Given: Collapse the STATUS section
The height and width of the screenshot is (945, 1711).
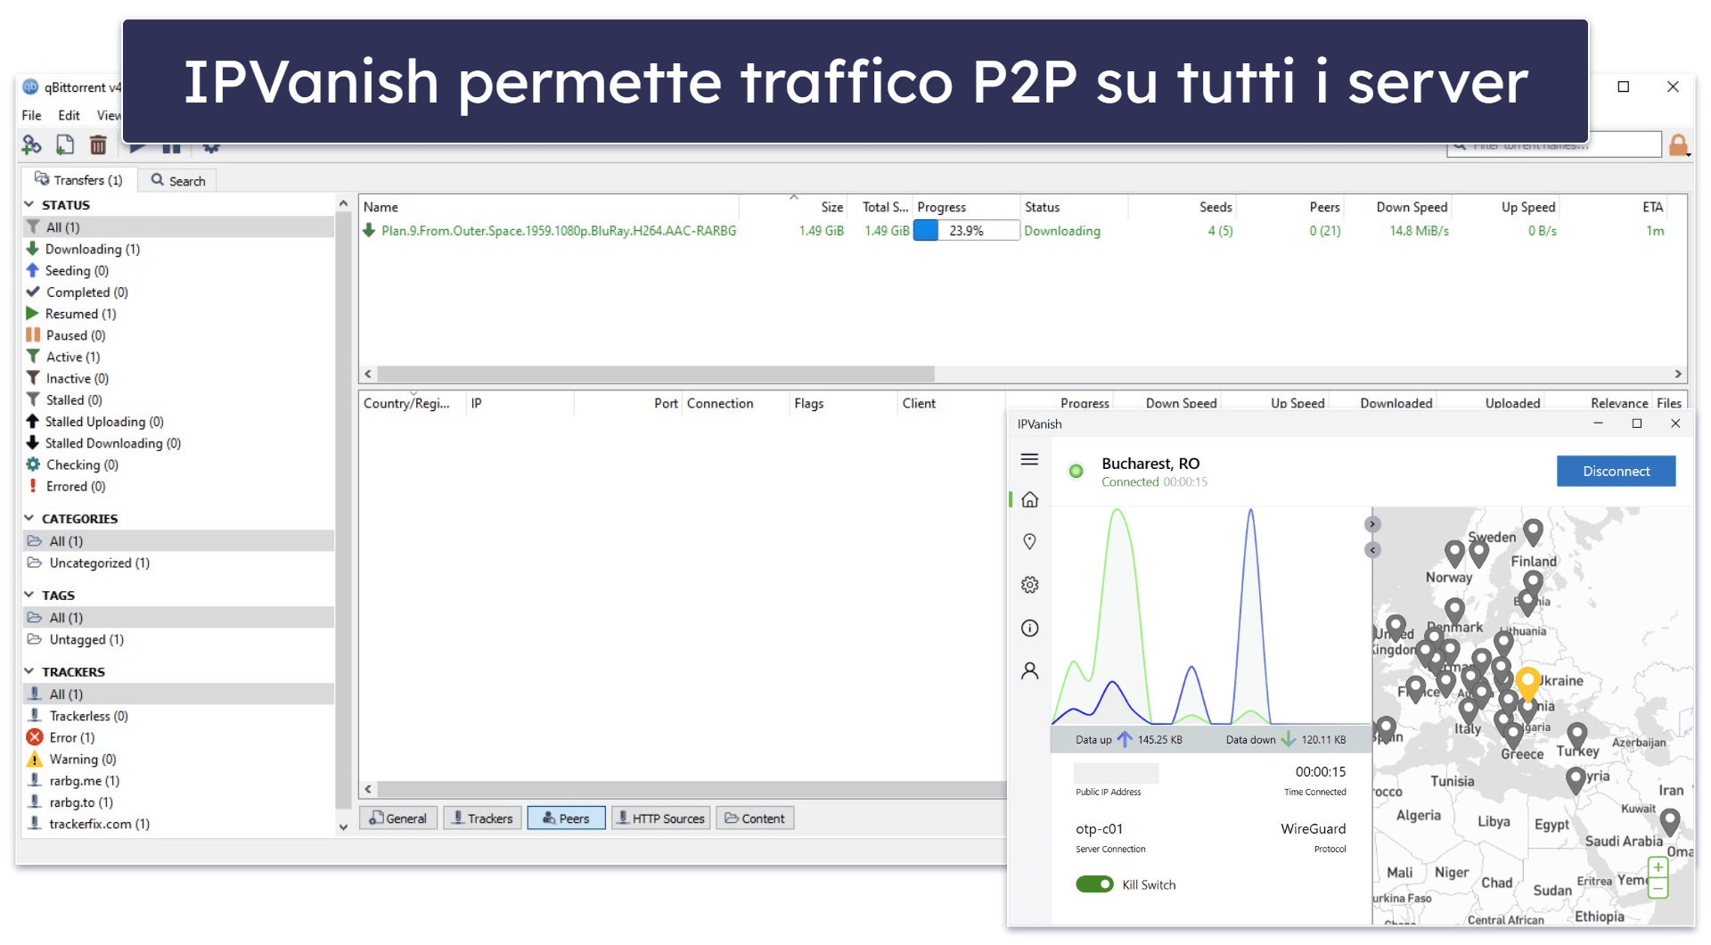Looking at the screenshot, I should [x=29, y=204].
